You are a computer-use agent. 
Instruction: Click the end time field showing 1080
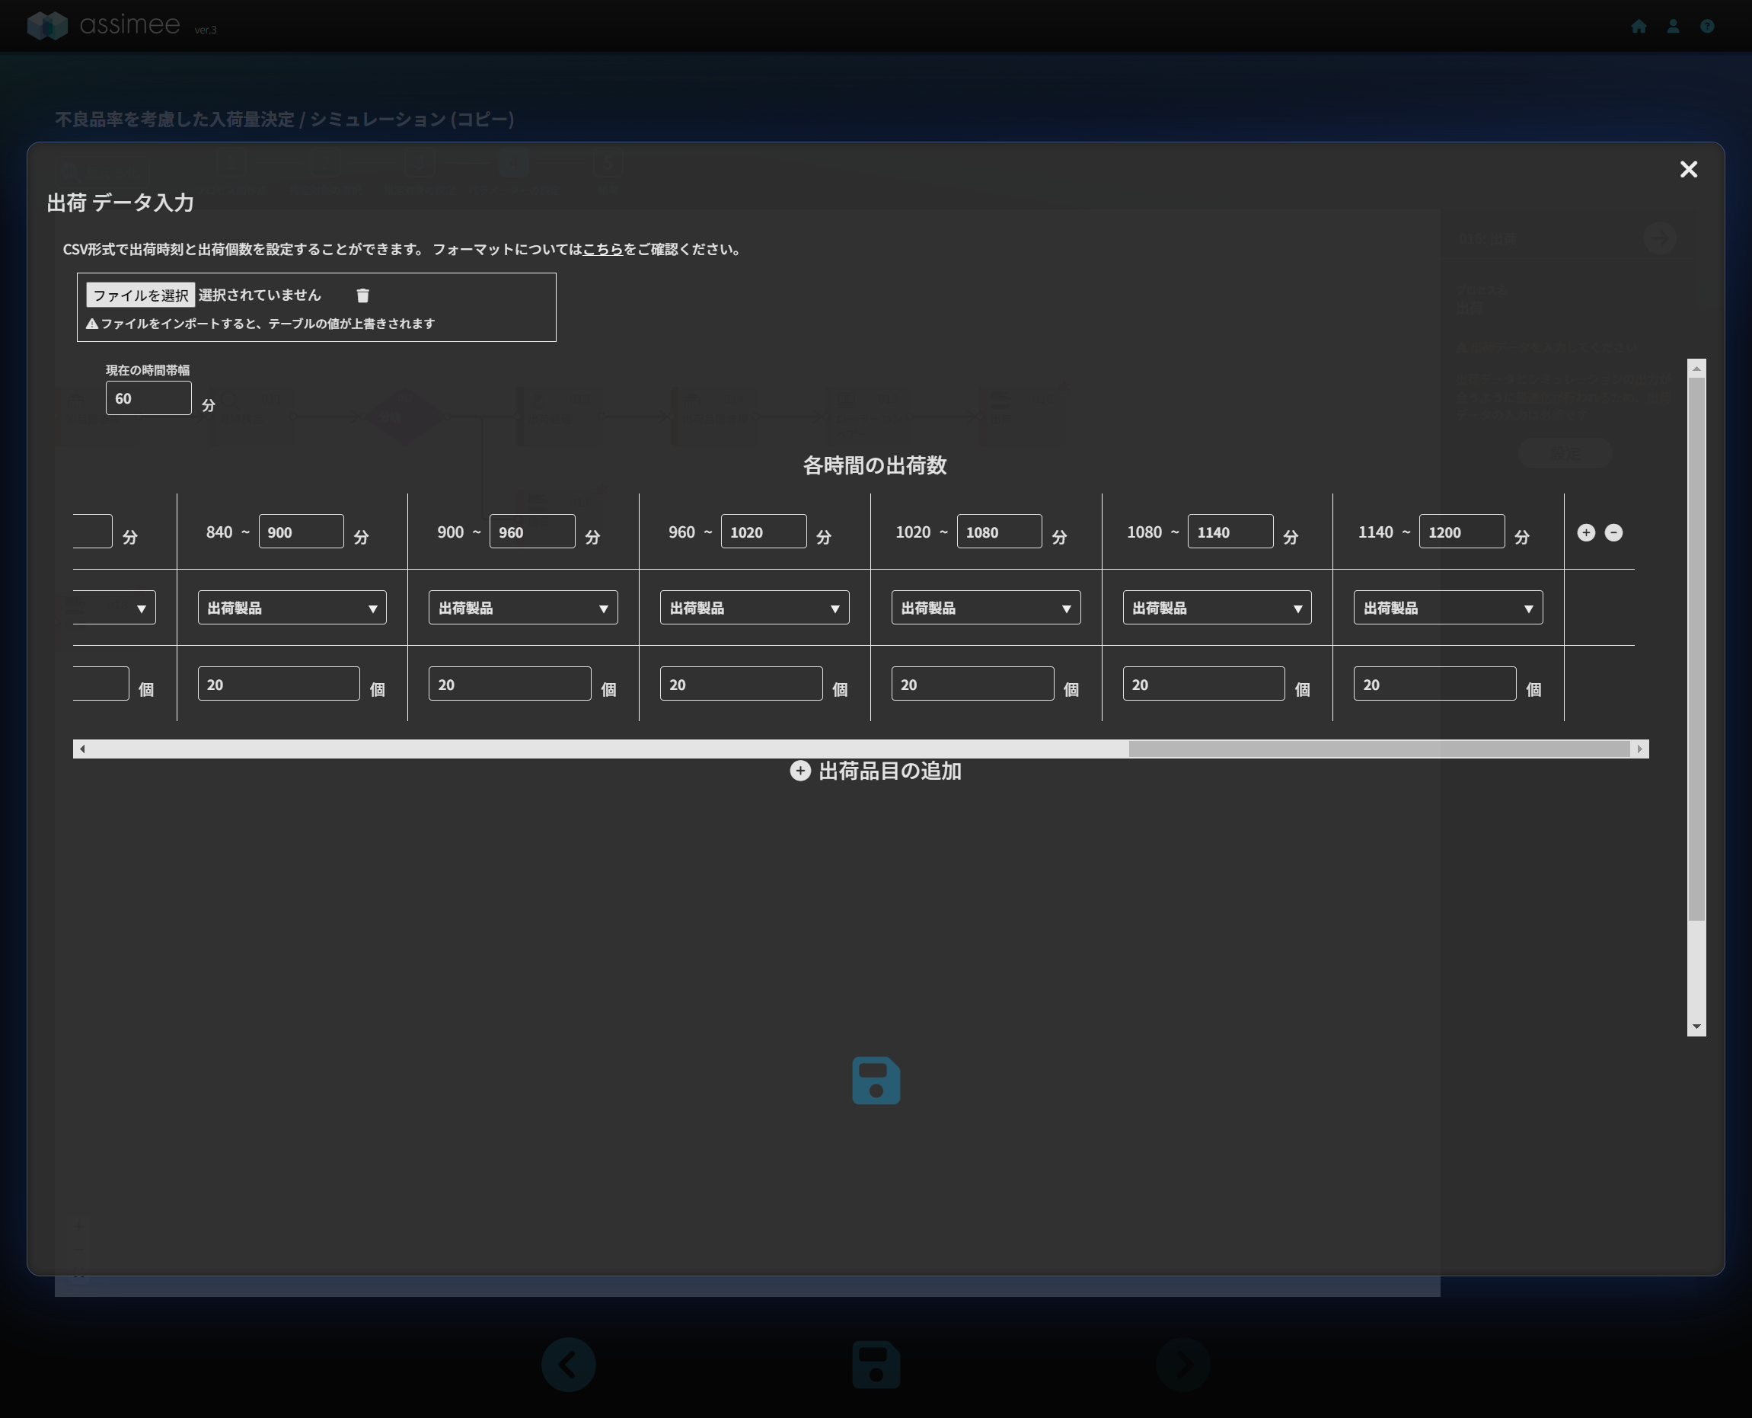point(998,532)
